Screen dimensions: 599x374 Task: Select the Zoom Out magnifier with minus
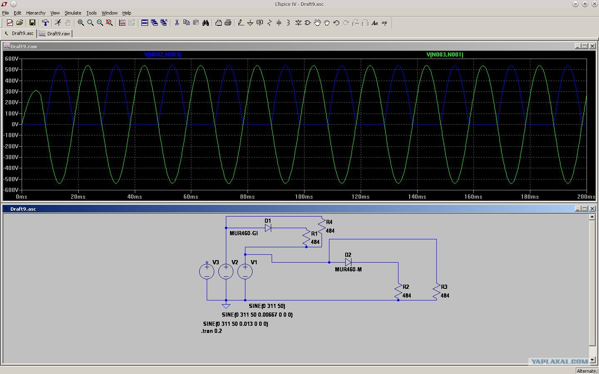(100, 23)
